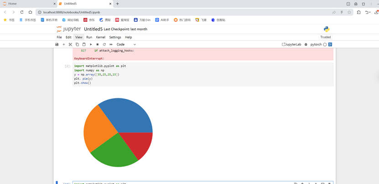The width and height of the screenshot is (379, 184).
Task: Save the notebook with the disk icon
Action: click(57, 45)
